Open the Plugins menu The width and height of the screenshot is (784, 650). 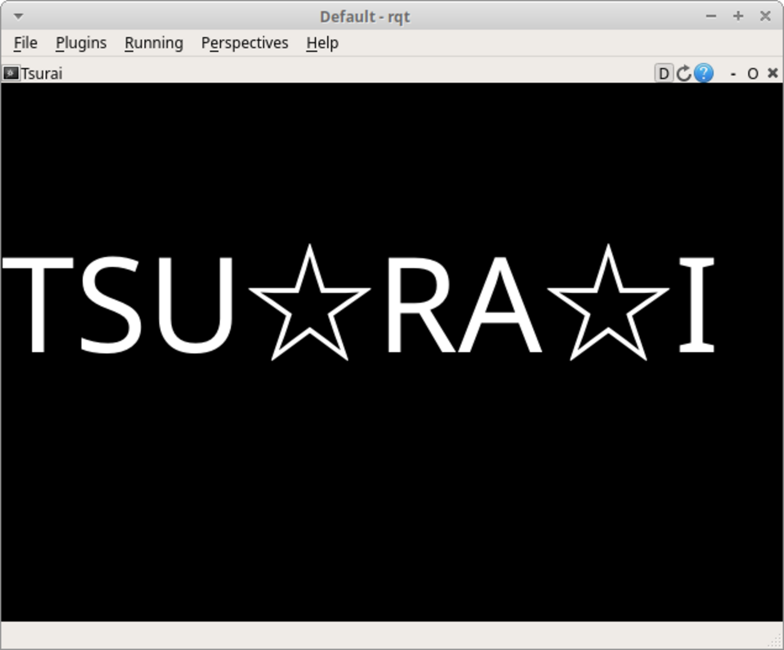pyautogui.click(x=81, y=43)
